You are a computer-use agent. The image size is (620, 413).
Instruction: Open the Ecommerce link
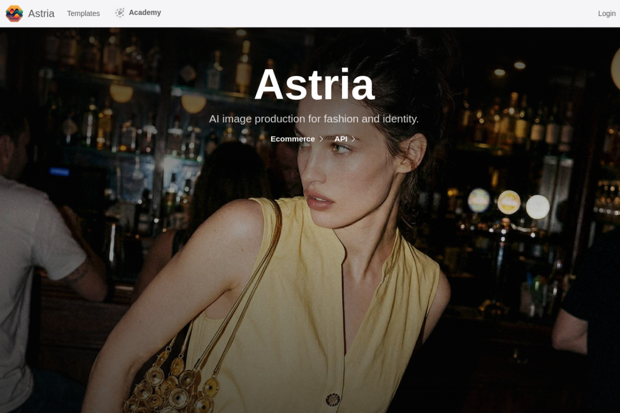click(x=293, y=139)
